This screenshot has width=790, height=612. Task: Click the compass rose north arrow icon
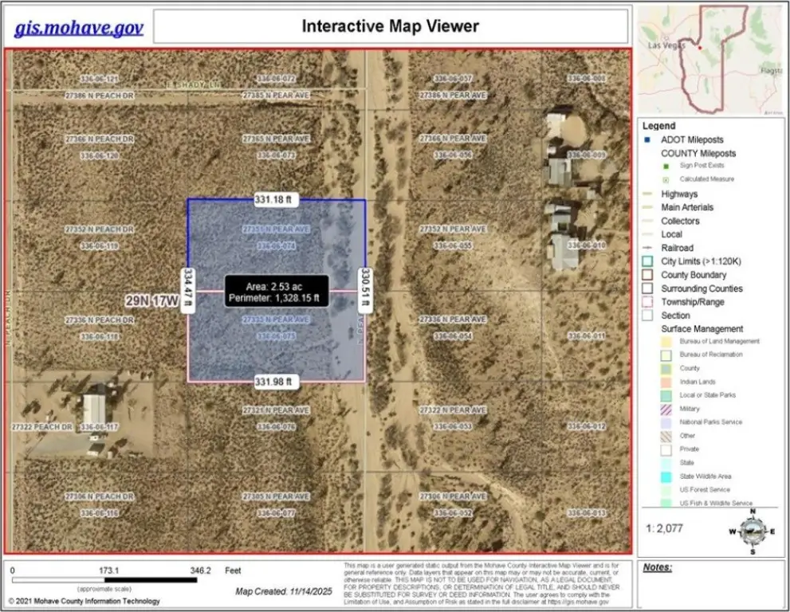[x=749, y=530]
